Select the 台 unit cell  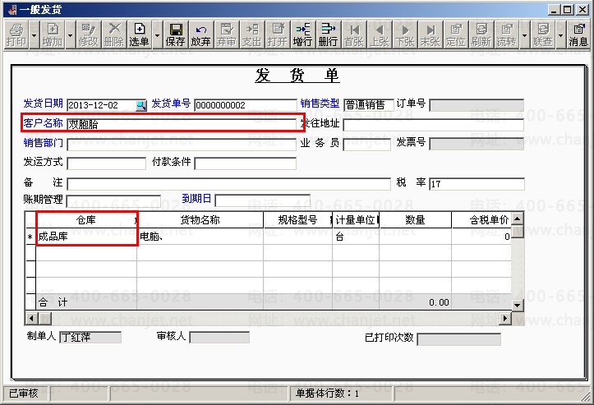(x=356, y=237)
